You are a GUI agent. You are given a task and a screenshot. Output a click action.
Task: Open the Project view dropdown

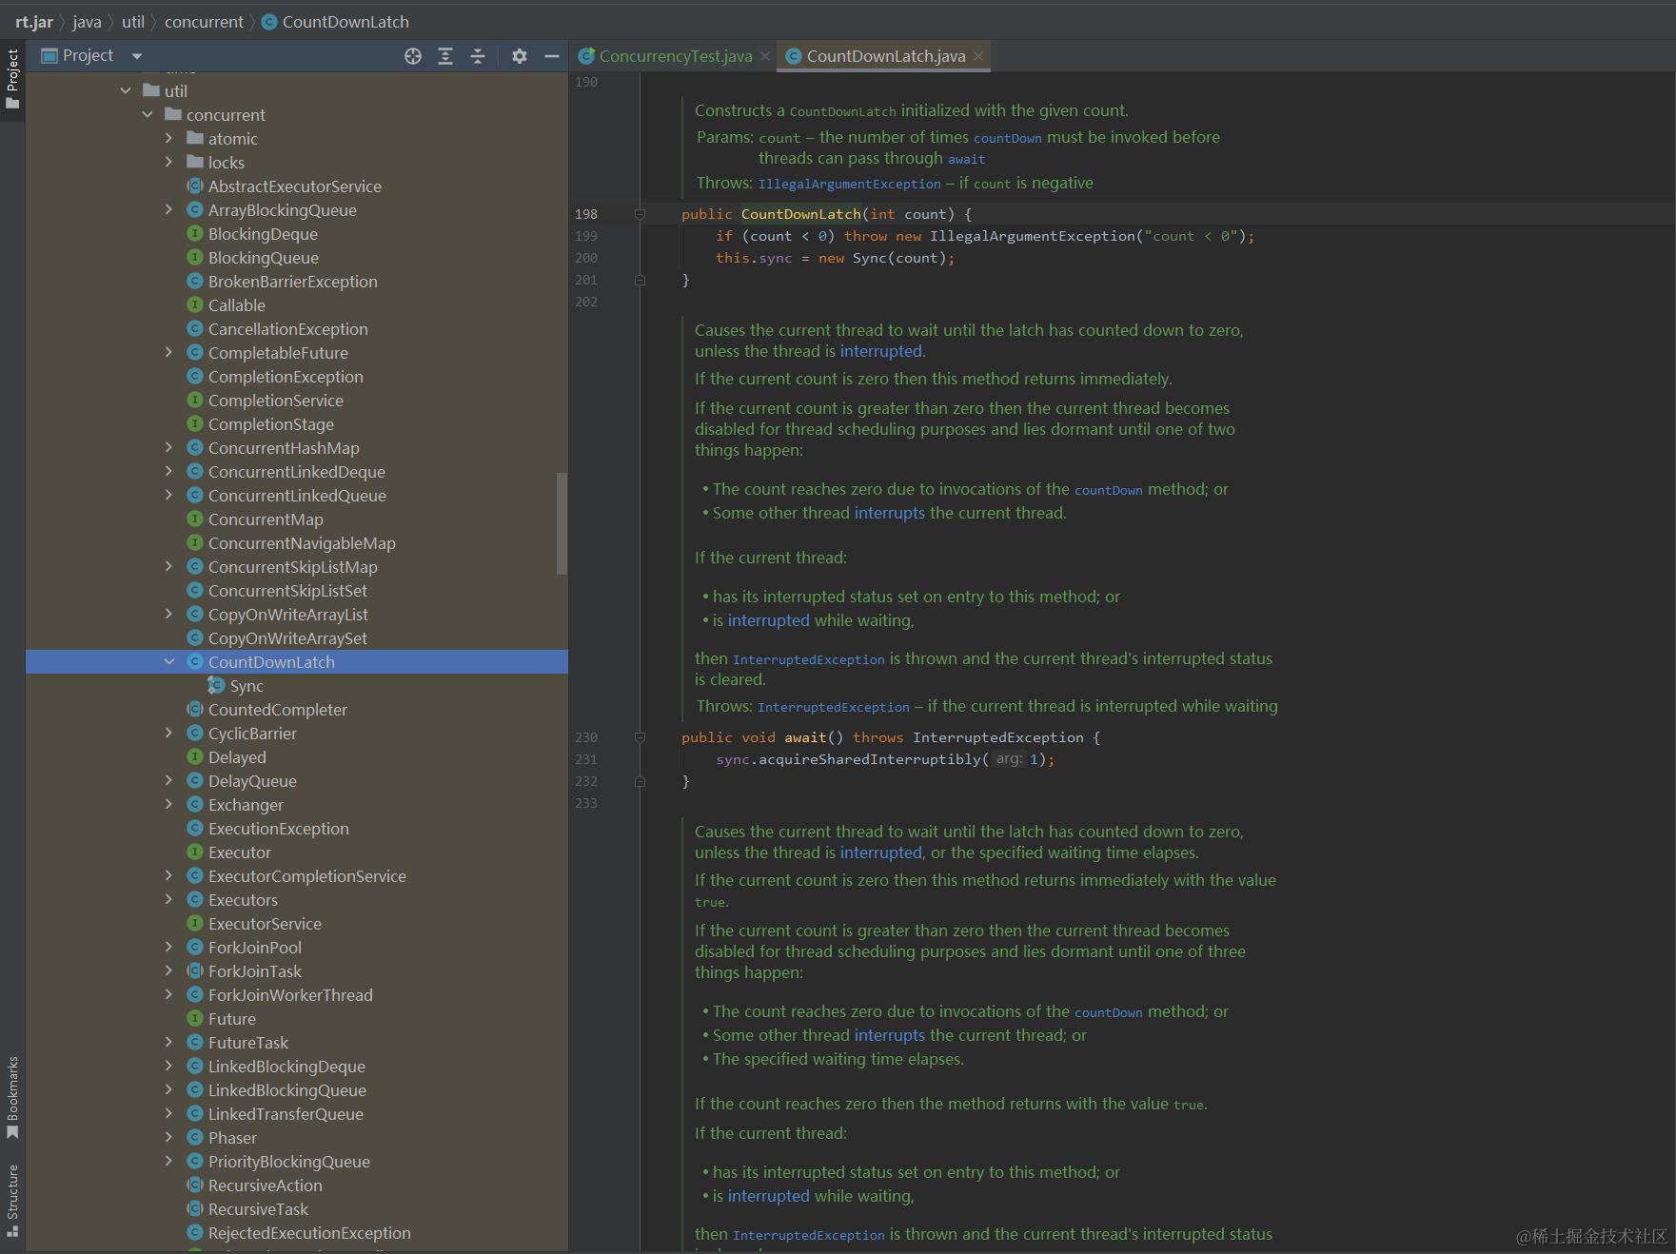(x=137, y=56)
